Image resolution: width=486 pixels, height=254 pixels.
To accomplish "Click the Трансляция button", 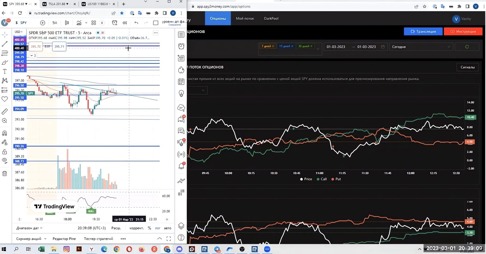I will [423, 31].
